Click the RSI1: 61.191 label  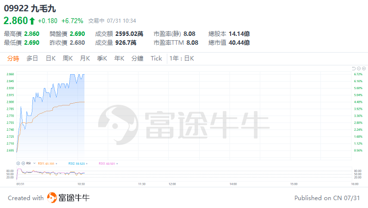pos(46,164)
